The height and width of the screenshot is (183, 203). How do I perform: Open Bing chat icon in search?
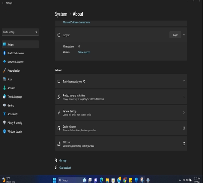[x=84, y=180]
